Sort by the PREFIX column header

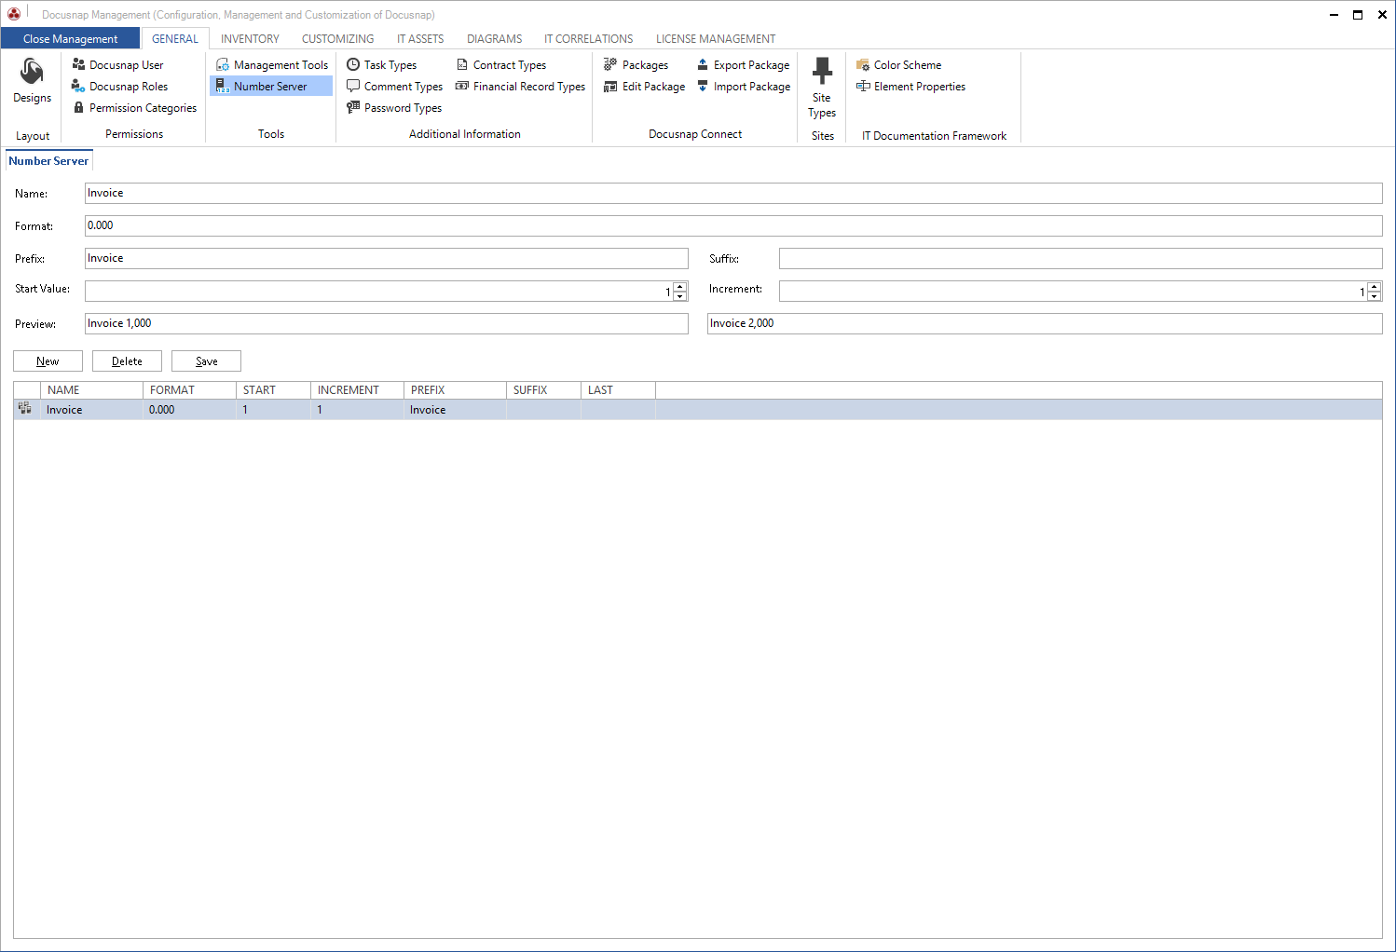[x=455, y=389]
